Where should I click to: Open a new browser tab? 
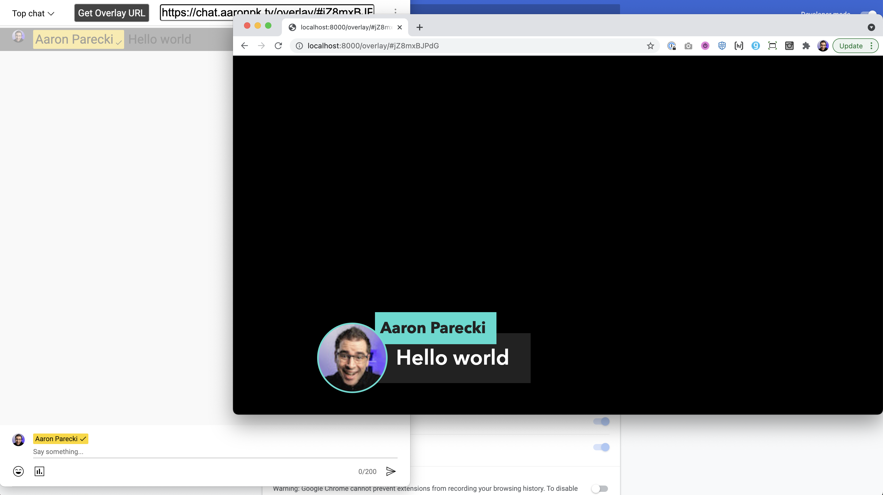coord(420,27)
